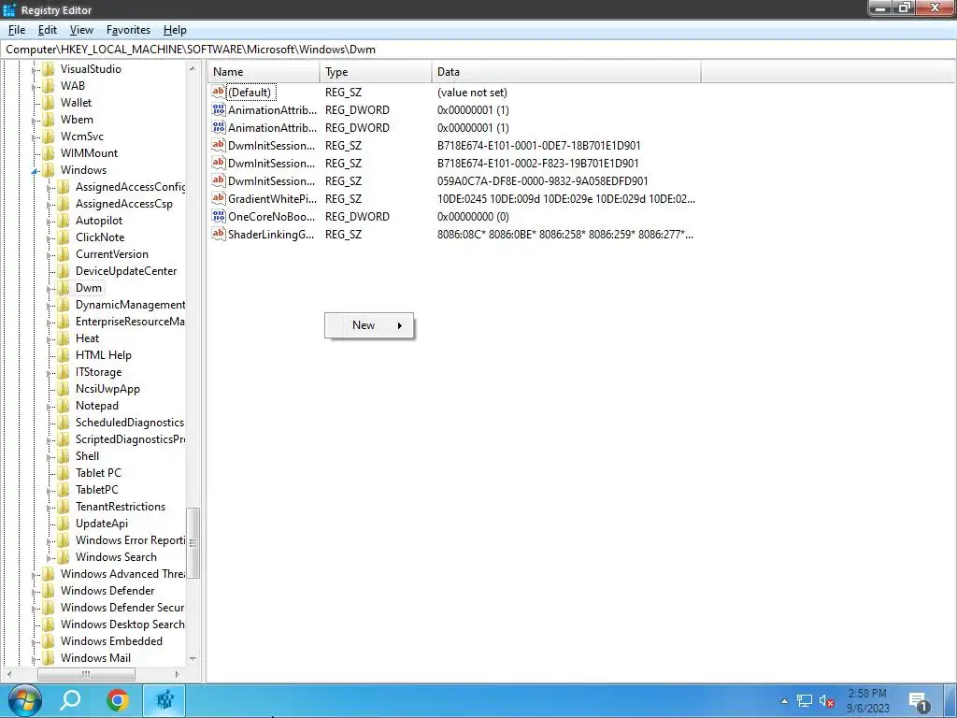
Task: Click the first AnimationAttrib DWORD icon
Action: pos(219,110)
